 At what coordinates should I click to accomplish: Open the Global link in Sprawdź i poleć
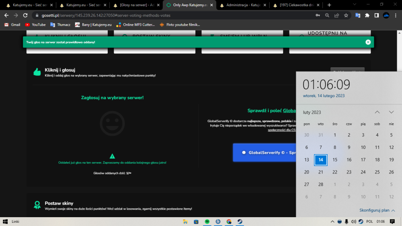coord(289,110)
